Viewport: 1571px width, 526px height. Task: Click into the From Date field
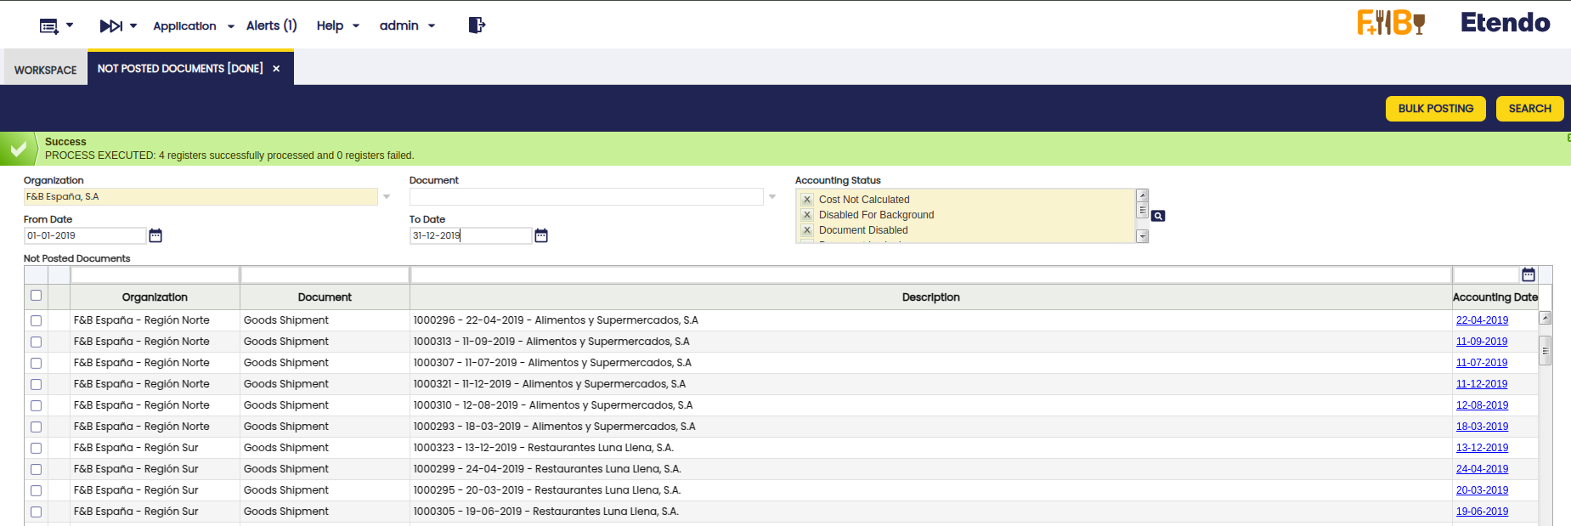pos(85,235)
